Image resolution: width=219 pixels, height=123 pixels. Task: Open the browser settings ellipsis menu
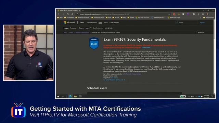click(x=212, y=14)
